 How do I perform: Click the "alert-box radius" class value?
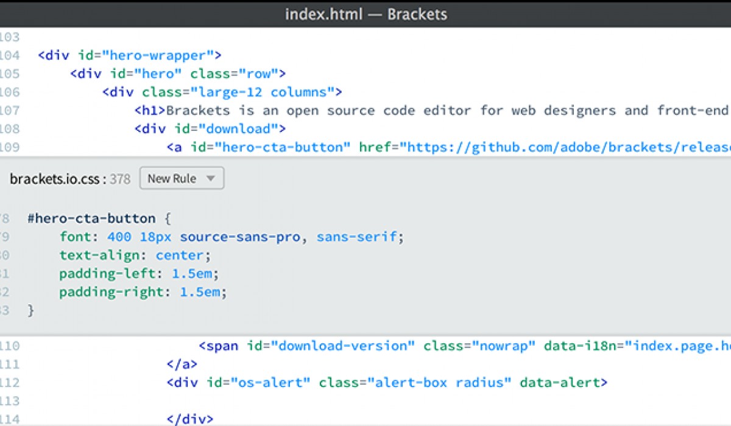coord(439,382)
